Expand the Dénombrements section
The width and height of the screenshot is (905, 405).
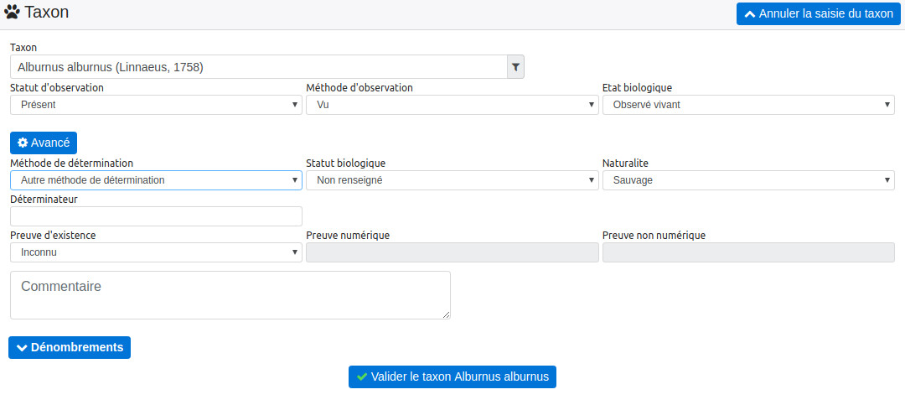coord(70,348)
